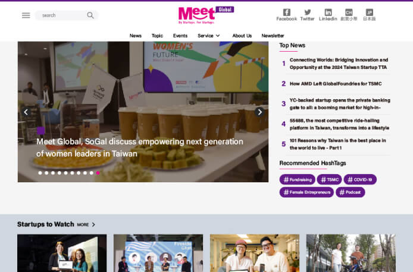Image resolution: width=413 pixels, height=272 pixels.
Task: Open the hamburger menu icon
Action: click(26, 15)
